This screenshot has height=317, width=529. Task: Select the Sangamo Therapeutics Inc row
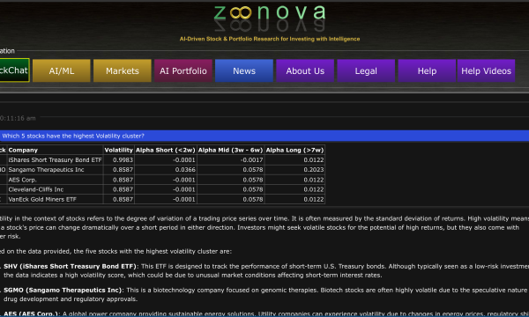pos(162,170)
